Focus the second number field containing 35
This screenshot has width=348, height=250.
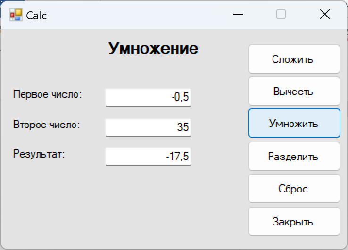[x=148, y=127]
